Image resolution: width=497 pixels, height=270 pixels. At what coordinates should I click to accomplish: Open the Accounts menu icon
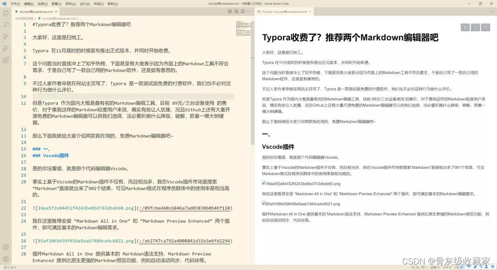tap(6, 247)
